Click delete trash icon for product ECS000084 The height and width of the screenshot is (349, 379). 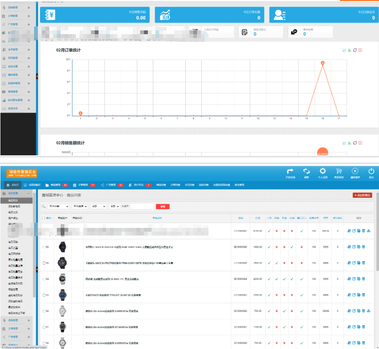[x=363, y=279]
